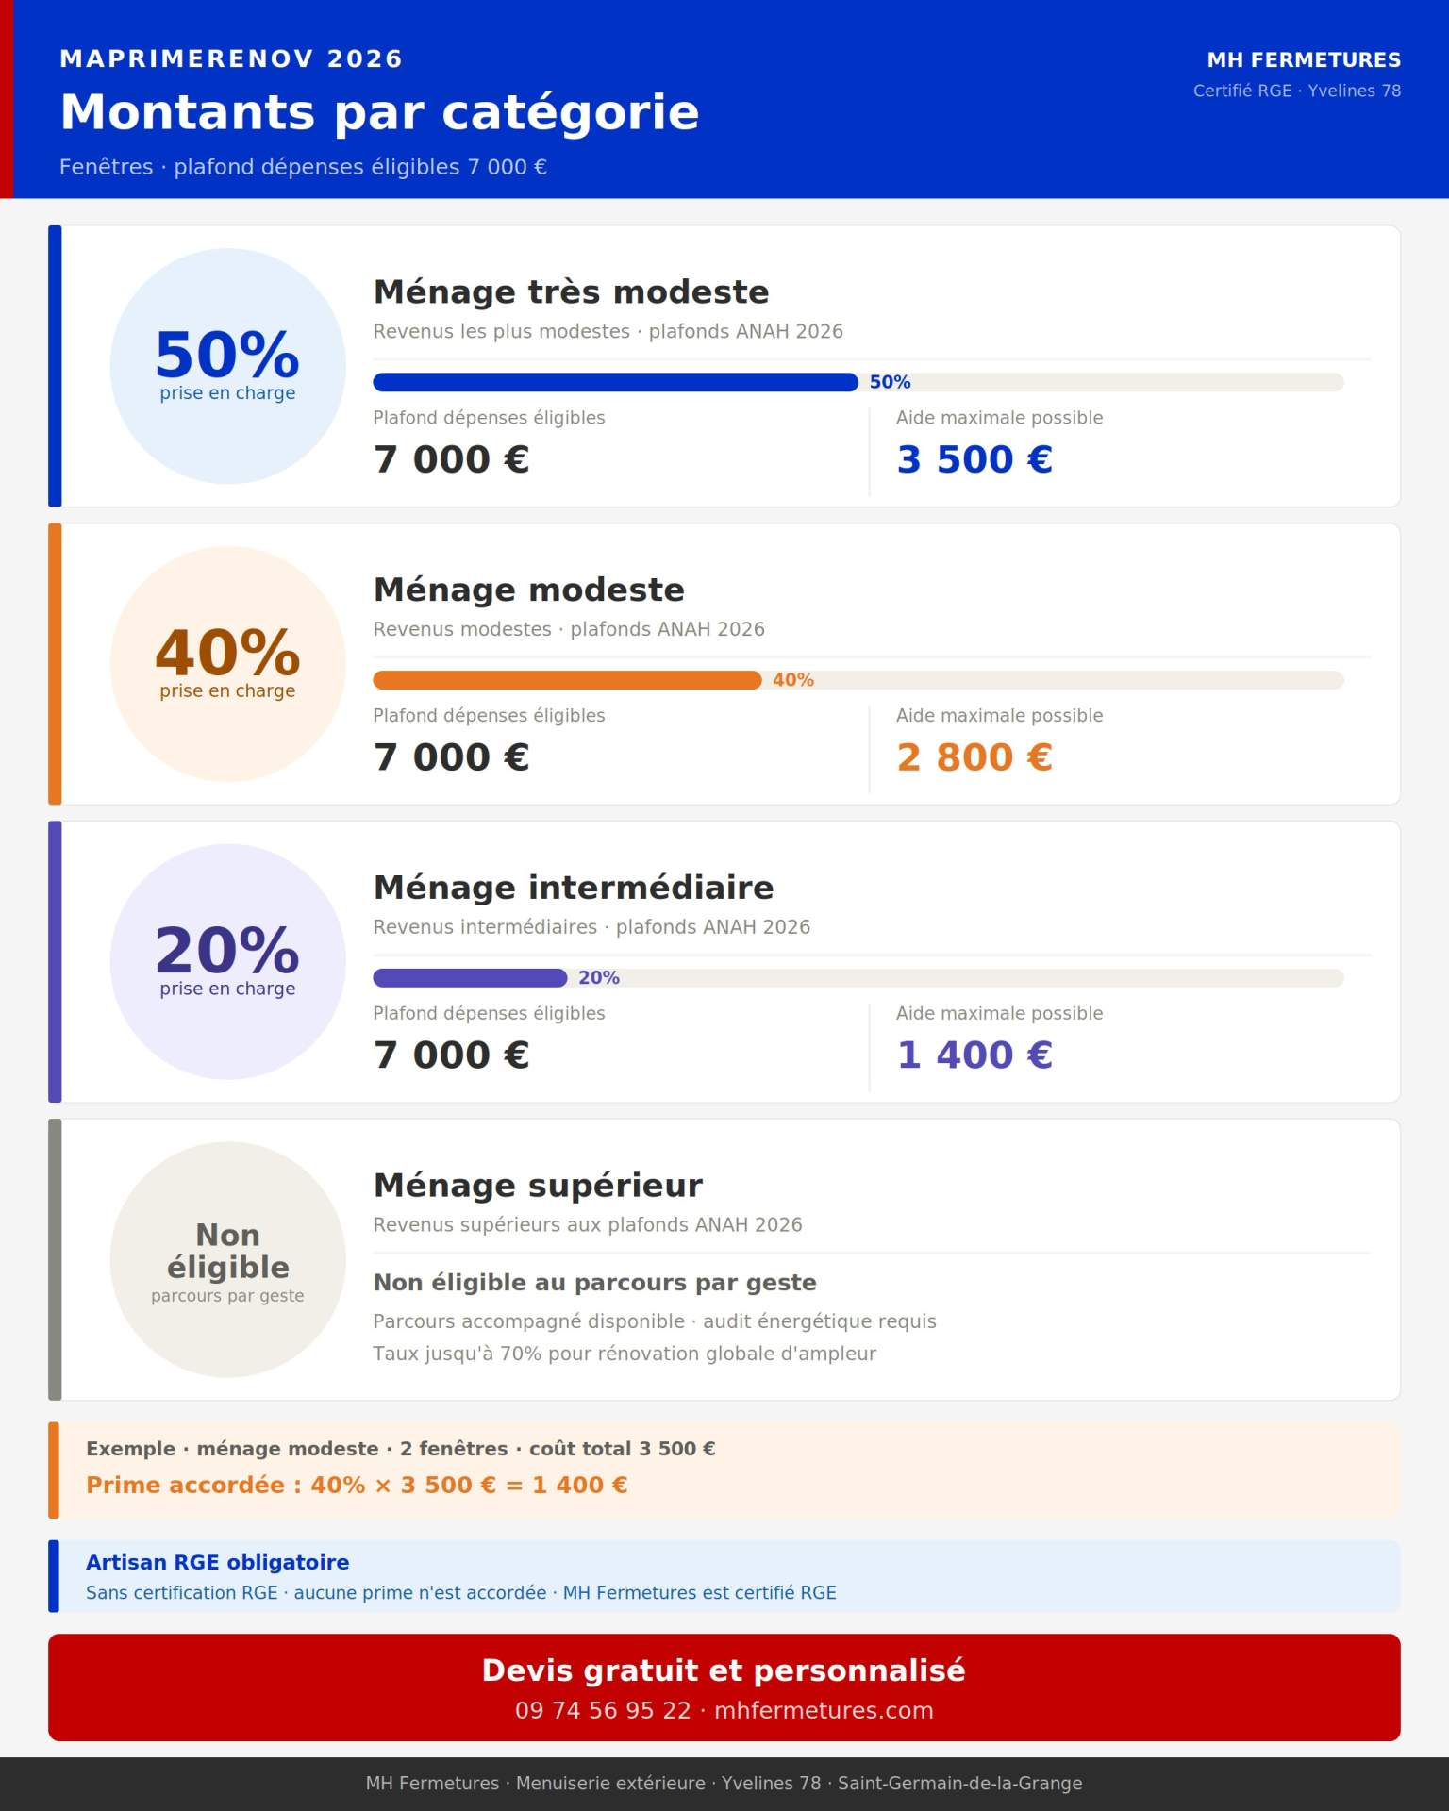Click the Non éligible circle badge
This screenshot has width=1449, height=1811.
pos(227,1259)
